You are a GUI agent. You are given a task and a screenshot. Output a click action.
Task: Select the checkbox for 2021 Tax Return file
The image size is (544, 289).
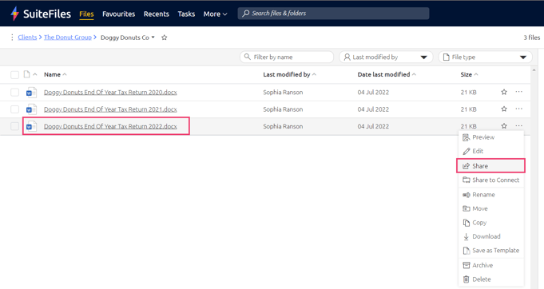pyautogui.click(x=14, y=109)
